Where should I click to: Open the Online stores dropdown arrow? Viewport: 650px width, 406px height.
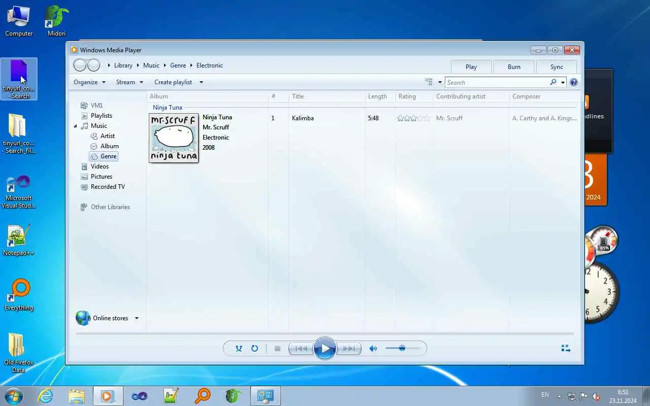[x=137, y=318]
